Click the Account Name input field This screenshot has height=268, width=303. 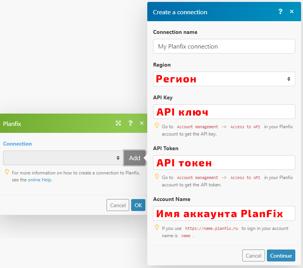pos(224,213)
